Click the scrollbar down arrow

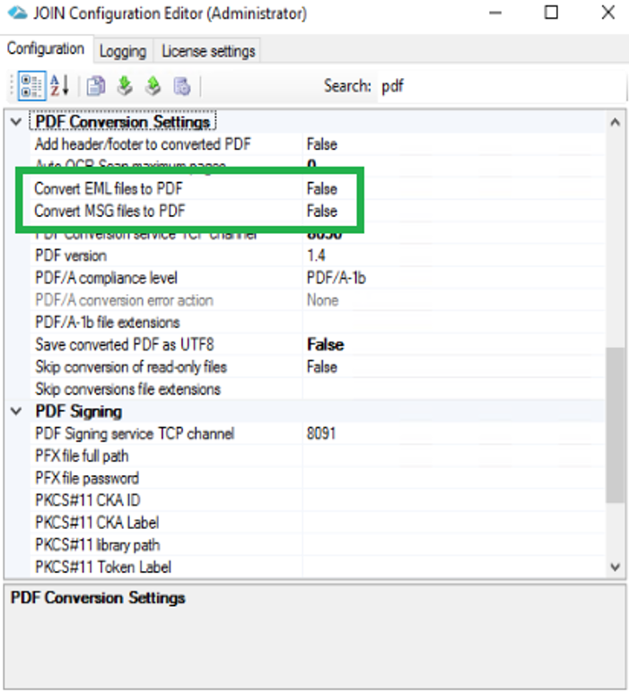tap(615, 567)
